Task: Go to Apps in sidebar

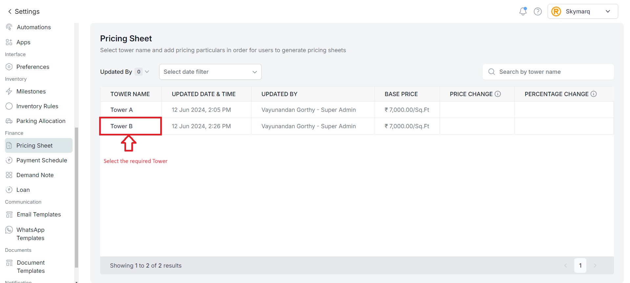Action: pyautogui.click(x=23, y=42)
